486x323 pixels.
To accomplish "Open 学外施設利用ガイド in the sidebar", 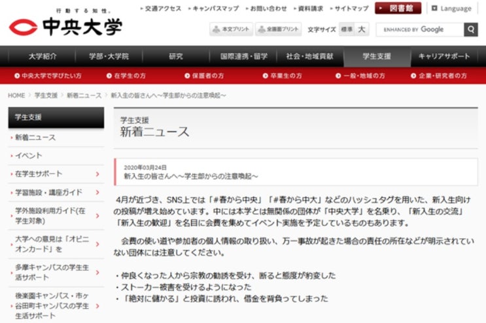I will (x=50, y=216).
